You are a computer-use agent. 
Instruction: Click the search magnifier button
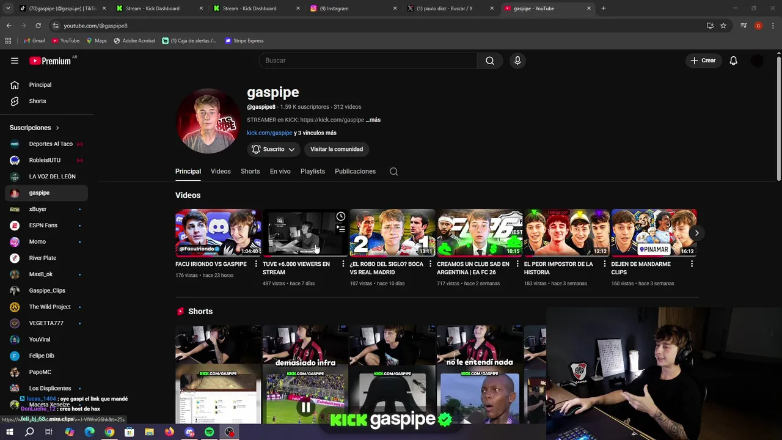tap(490, 61)
